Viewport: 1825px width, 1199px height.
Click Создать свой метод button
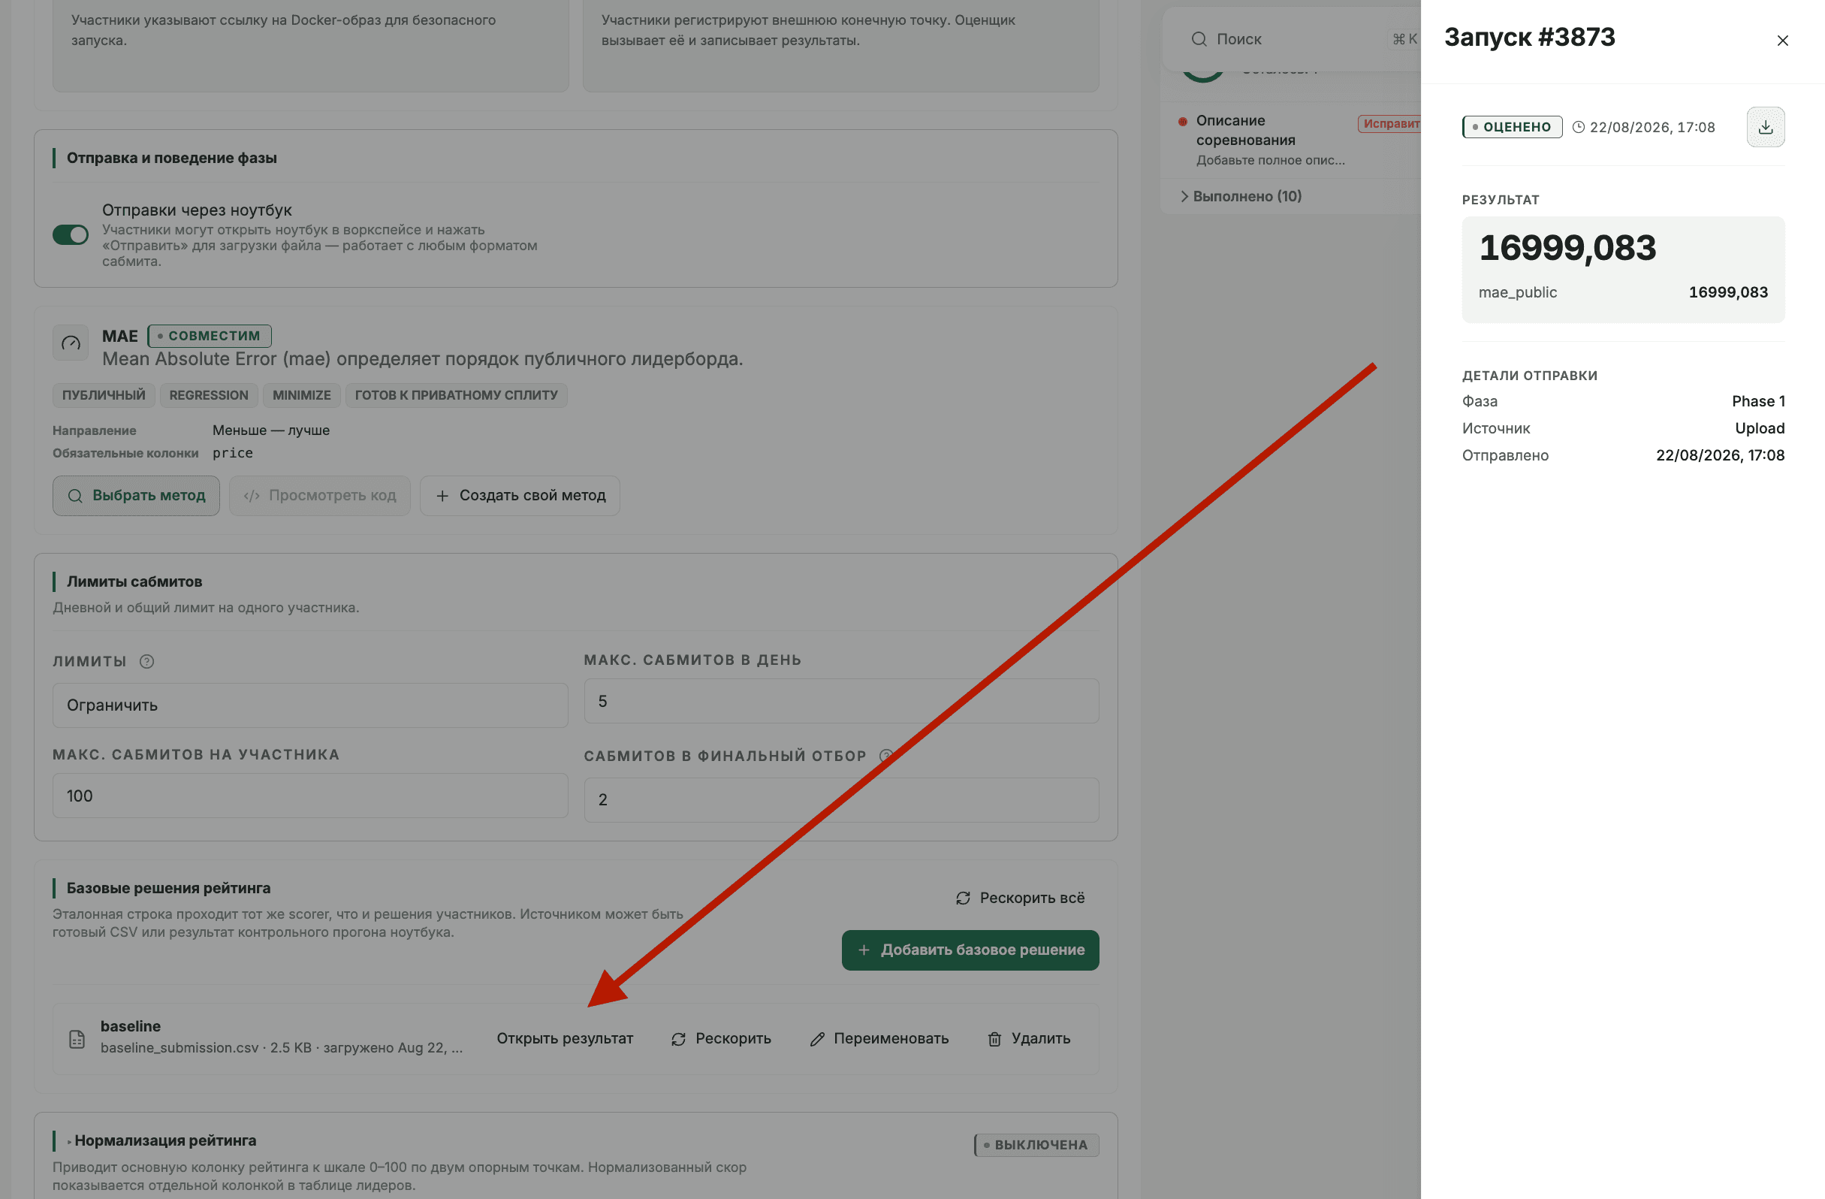pos(520,496)
